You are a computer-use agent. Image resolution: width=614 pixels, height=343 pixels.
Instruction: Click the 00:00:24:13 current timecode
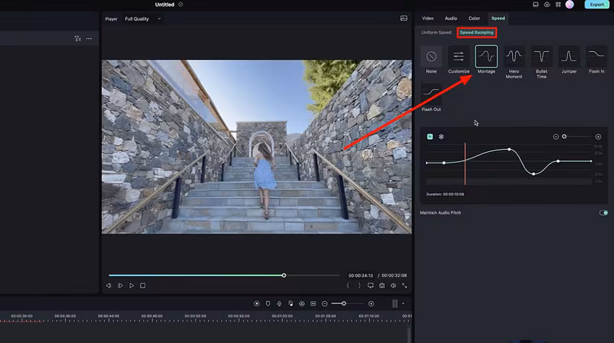point(360,275)
